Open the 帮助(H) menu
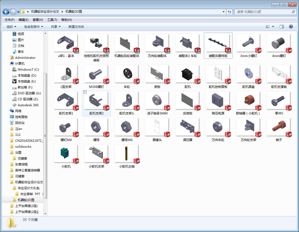299x232 pixels. 67,20
